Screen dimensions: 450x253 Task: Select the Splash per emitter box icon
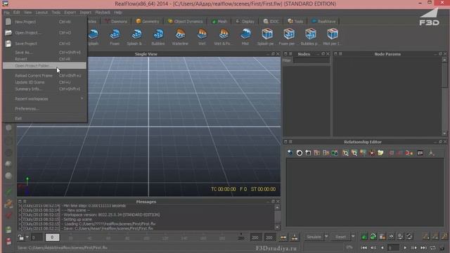(267, 34)
